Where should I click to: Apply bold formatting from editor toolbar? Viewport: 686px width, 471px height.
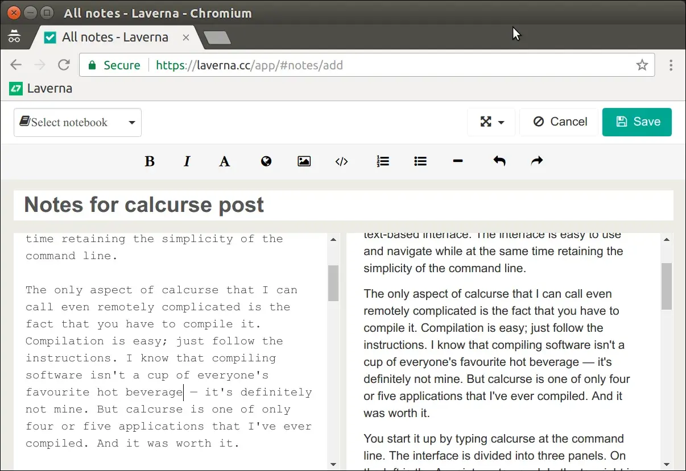[150, 161]
